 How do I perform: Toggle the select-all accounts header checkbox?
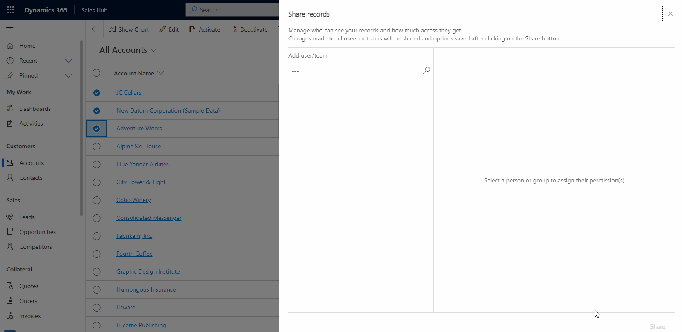click(96, 73)
